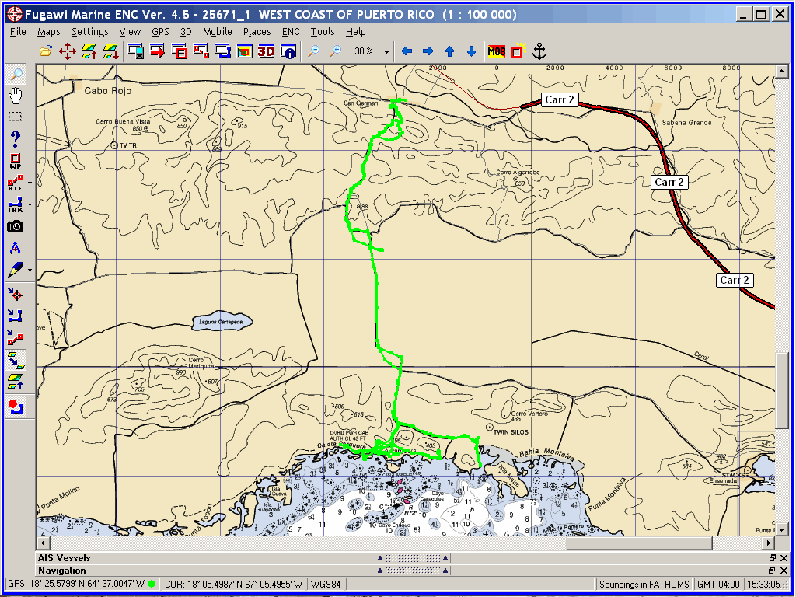
Task: Click the waypoint list window toolbar icon
Action: pos(180,51)
